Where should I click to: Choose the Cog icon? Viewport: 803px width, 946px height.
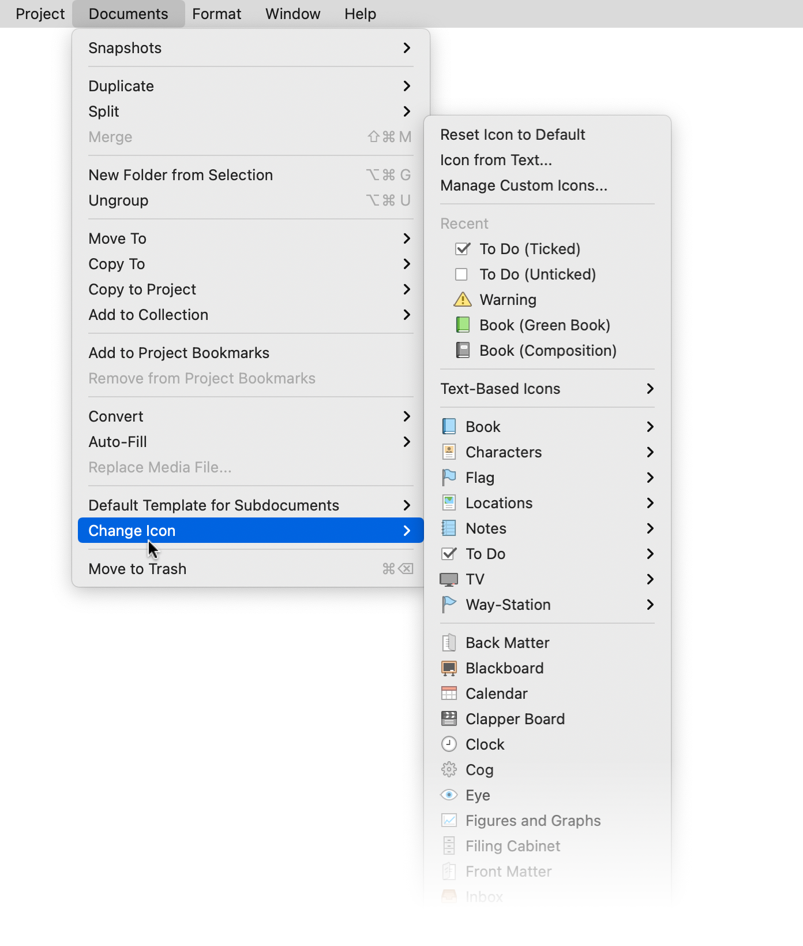479,770
